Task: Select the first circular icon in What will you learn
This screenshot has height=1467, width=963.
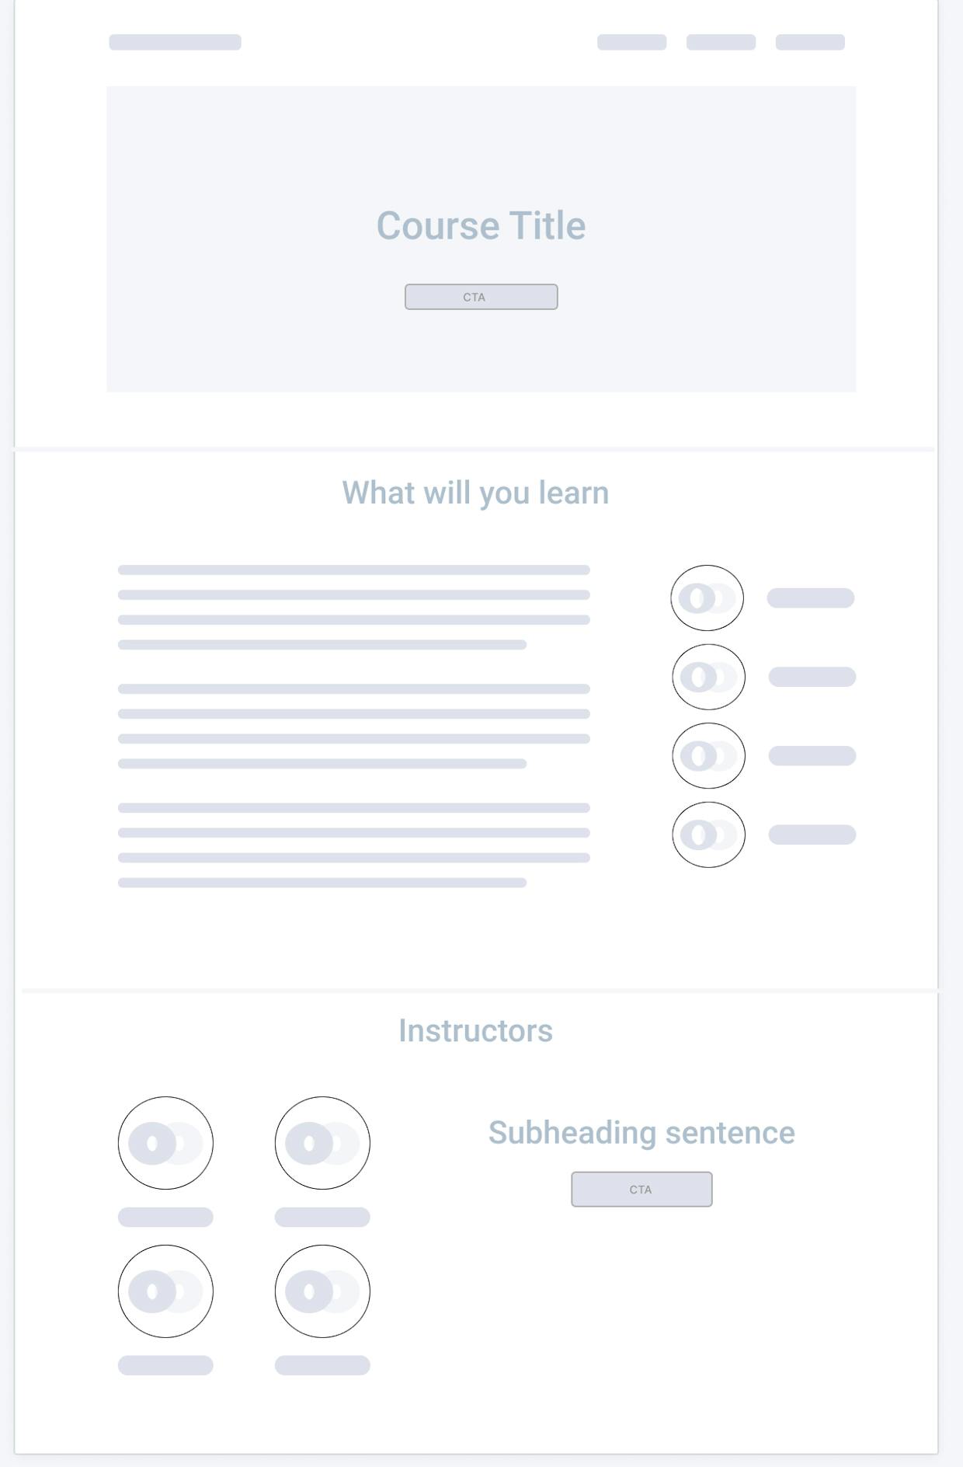Action: tap(707, 598)
